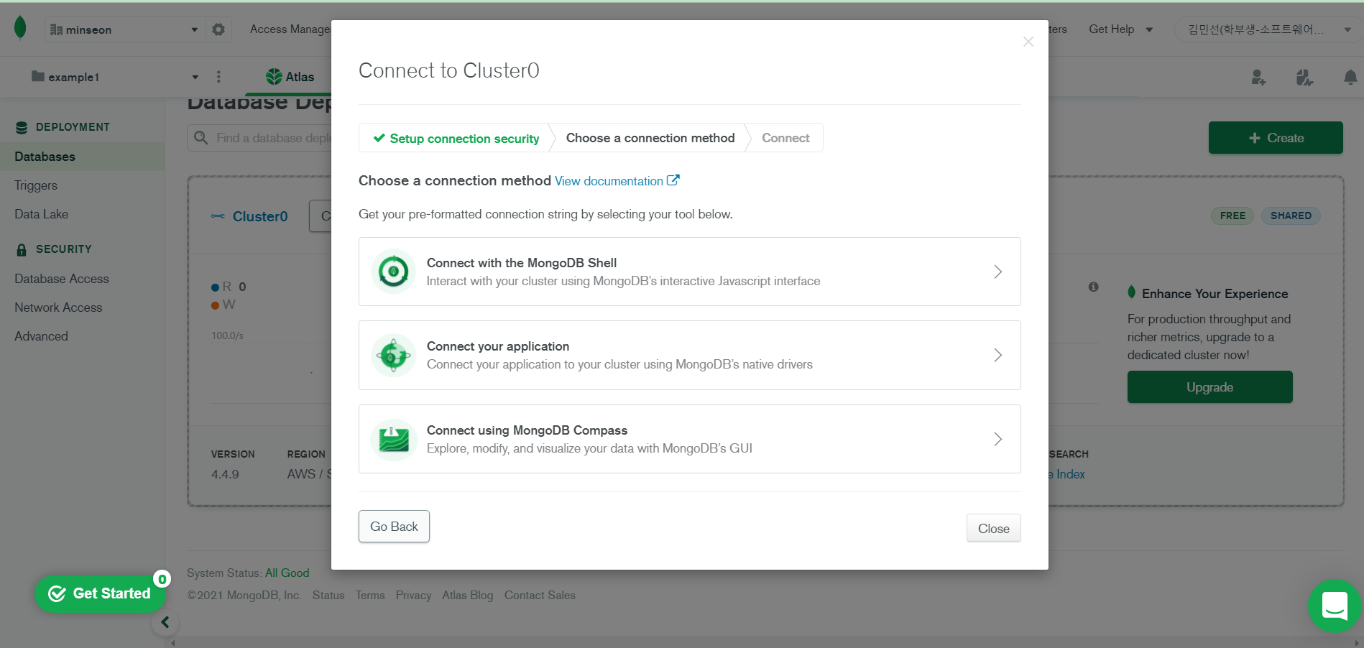This screenshot has height=648, width=1364.
Task: Open the chat support bubble
Action: 1335,606
